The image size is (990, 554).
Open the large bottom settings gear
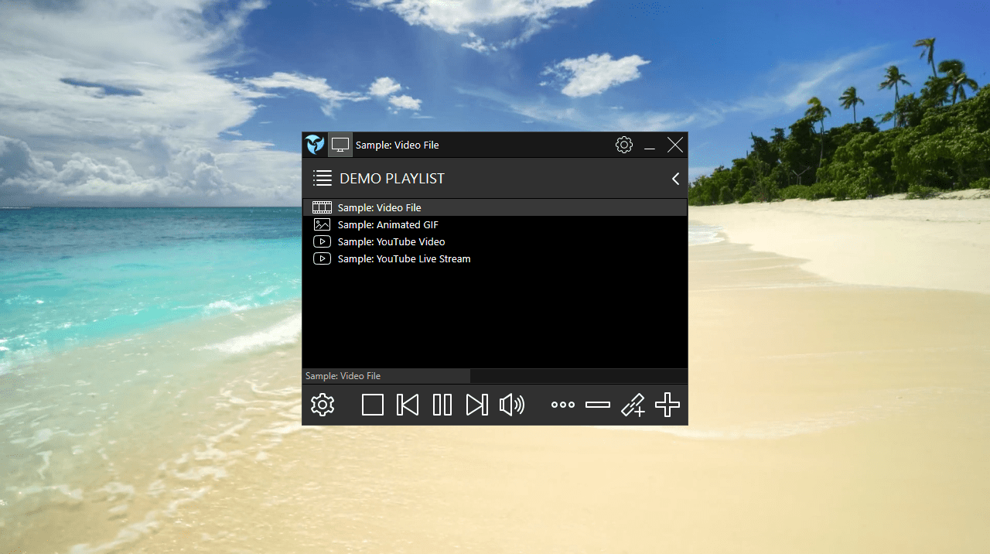coord(323,405)
